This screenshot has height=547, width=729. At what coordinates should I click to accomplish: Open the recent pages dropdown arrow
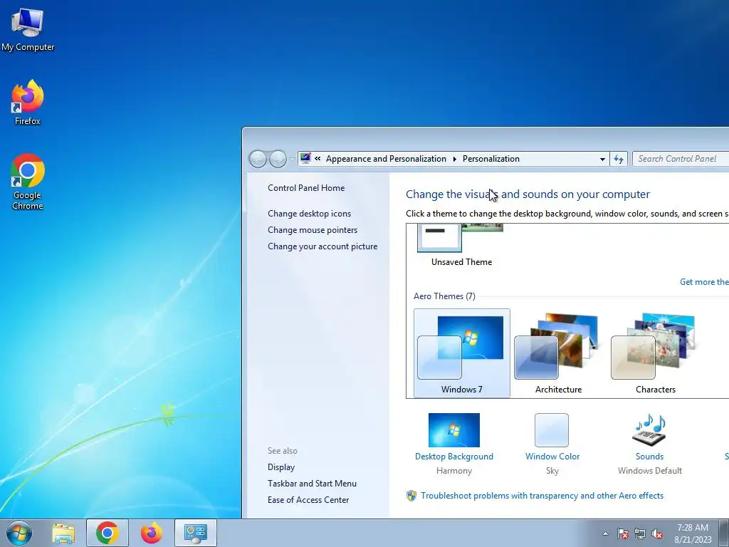click(x=293, y=159)
